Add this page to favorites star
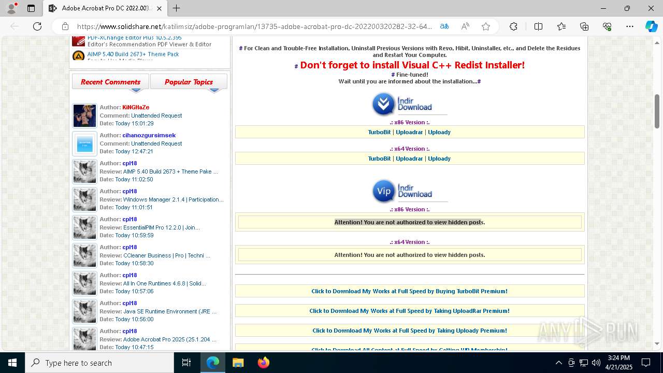The width and height of the screenshot is (663, 373). (x=486, y=26)
